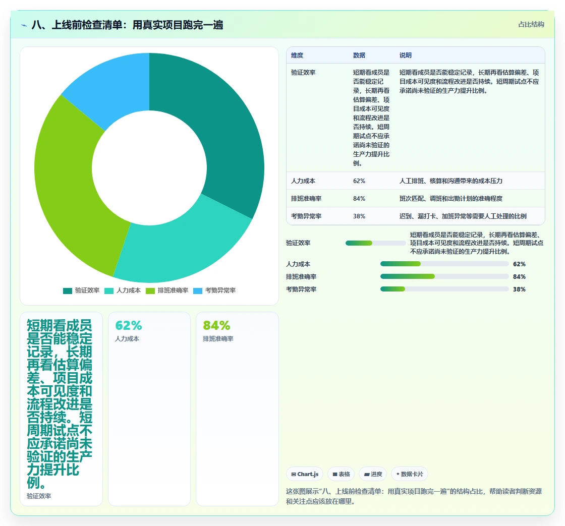
Task: Click the lightning icon beside the title
Action: click(24, 25)
